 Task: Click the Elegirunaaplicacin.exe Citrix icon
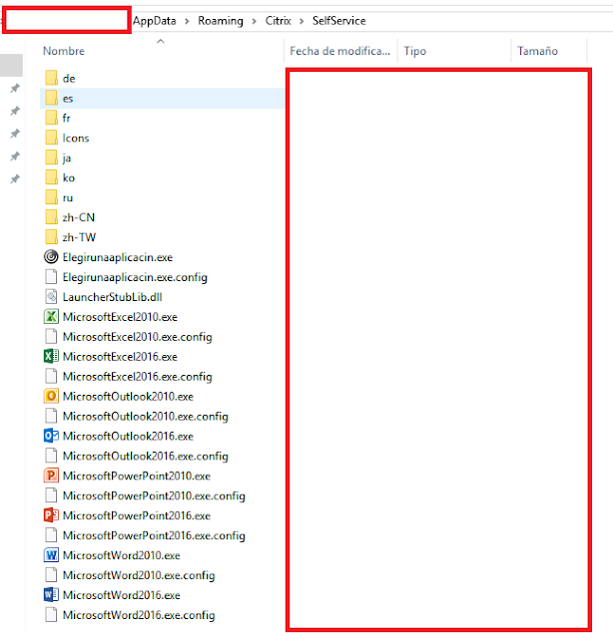51,257
